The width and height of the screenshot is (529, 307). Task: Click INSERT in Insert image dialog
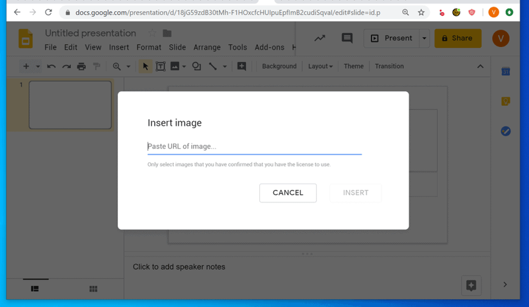point(356,193)
